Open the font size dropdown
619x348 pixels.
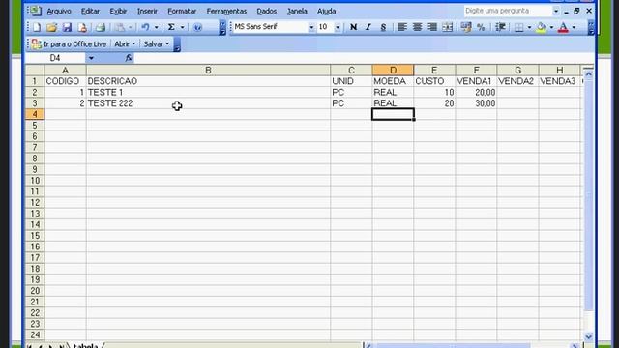pos(338,27)
